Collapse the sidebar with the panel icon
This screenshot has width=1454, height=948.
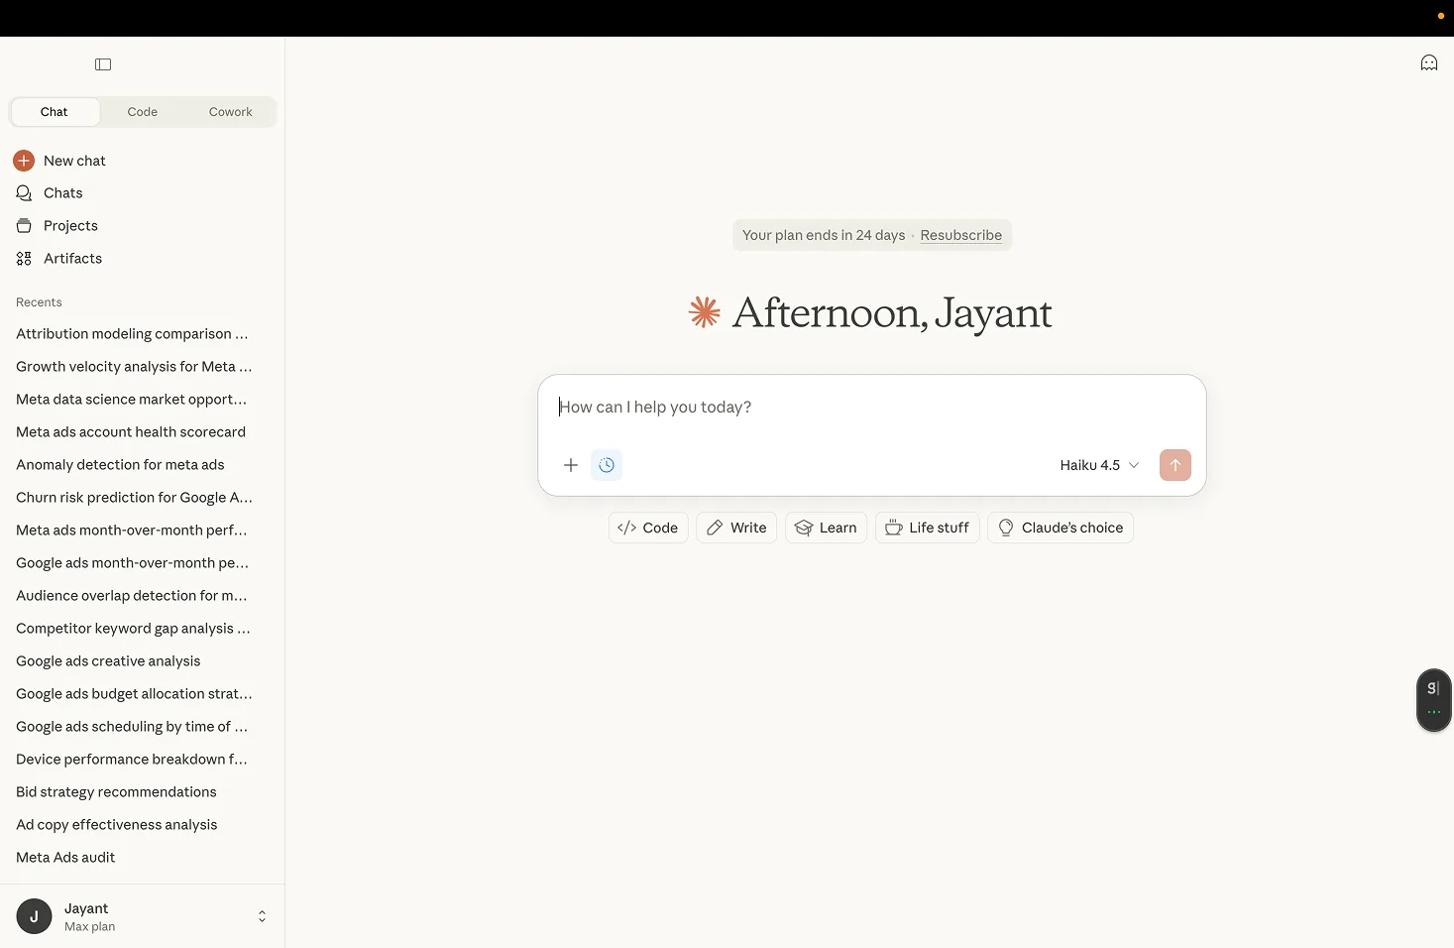click(x=103, y=64)
